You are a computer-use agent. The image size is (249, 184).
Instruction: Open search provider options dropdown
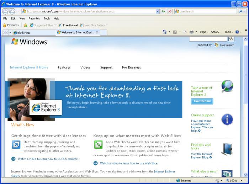click(245, 11)
